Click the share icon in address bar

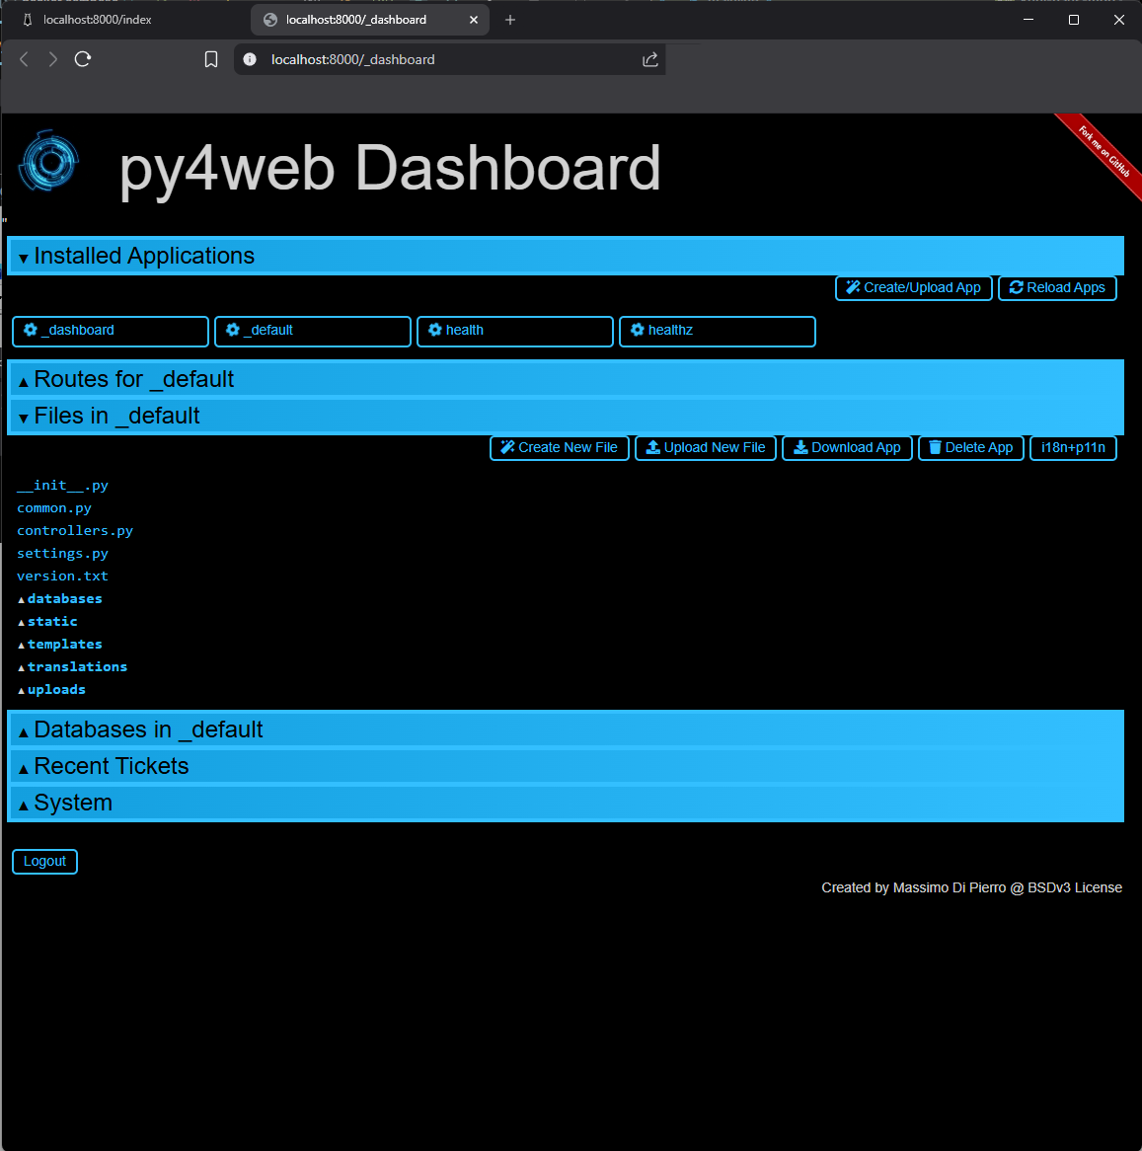649,59
